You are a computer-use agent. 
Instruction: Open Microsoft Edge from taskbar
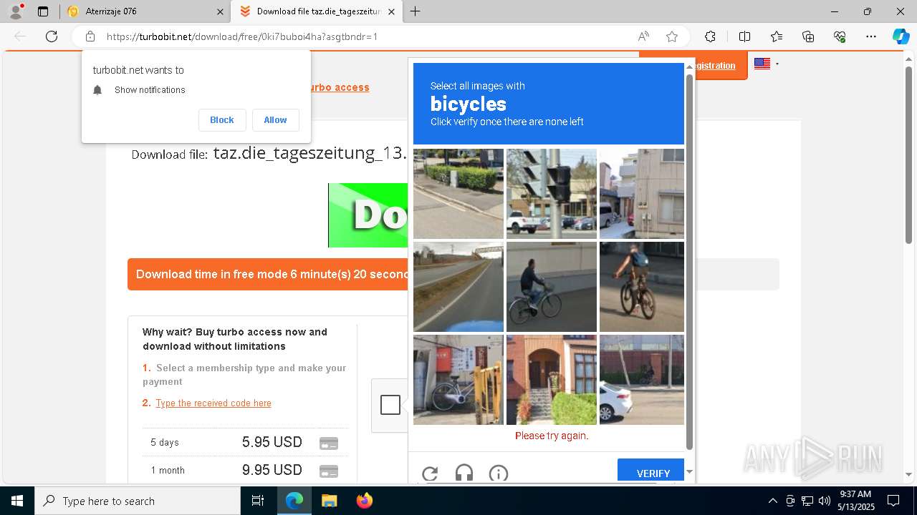click(294, 501)
